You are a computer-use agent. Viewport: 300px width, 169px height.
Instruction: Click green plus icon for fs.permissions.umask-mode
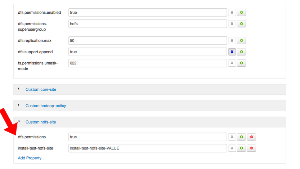pyautogui.click(x=241, y=63)
